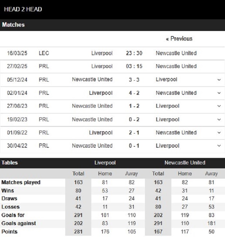Select Liverpool's Home column header

pos(105,174)
